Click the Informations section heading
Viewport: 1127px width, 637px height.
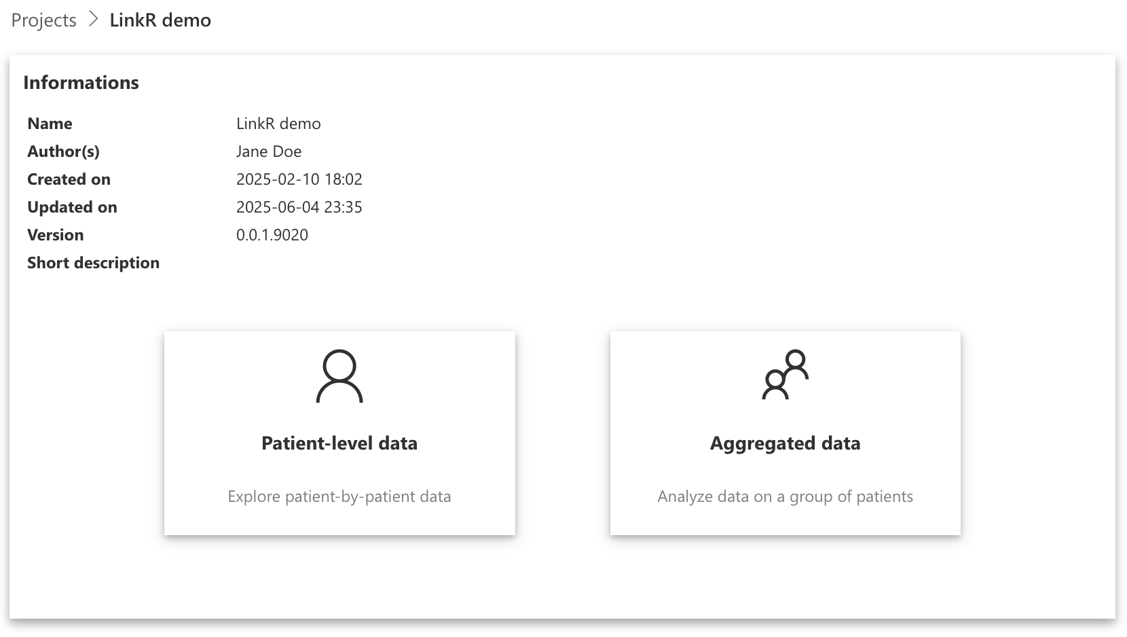click(x=81, y=83)
